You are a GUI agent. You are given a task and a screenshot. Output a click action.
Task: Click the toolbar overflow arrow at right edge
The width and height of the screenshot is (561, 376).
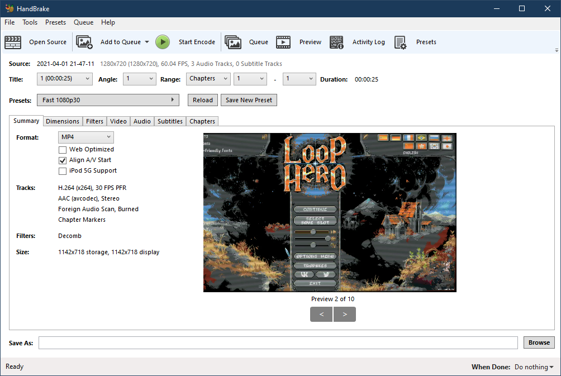557,50
